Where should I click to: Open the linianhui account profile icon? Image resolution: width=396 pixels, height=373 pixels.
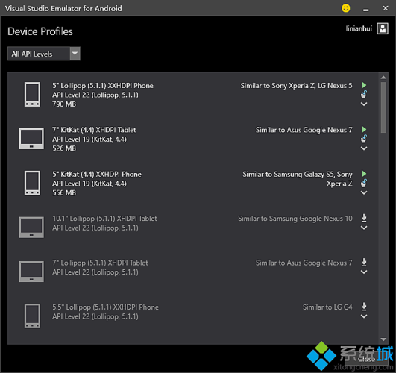[383, 28]
